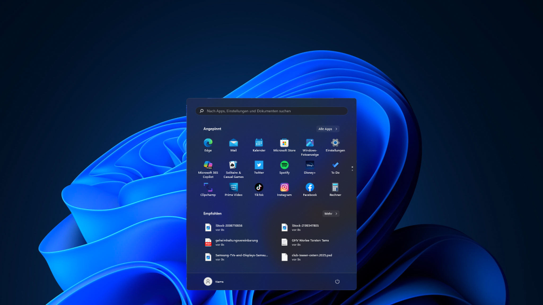
Task: Open the Disney+ app
Action: coord(310,167)
